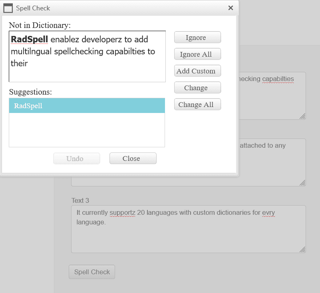The image size is (320, 293).
Task: Click misspelled capabilties in background textarea
Action: 278,79
